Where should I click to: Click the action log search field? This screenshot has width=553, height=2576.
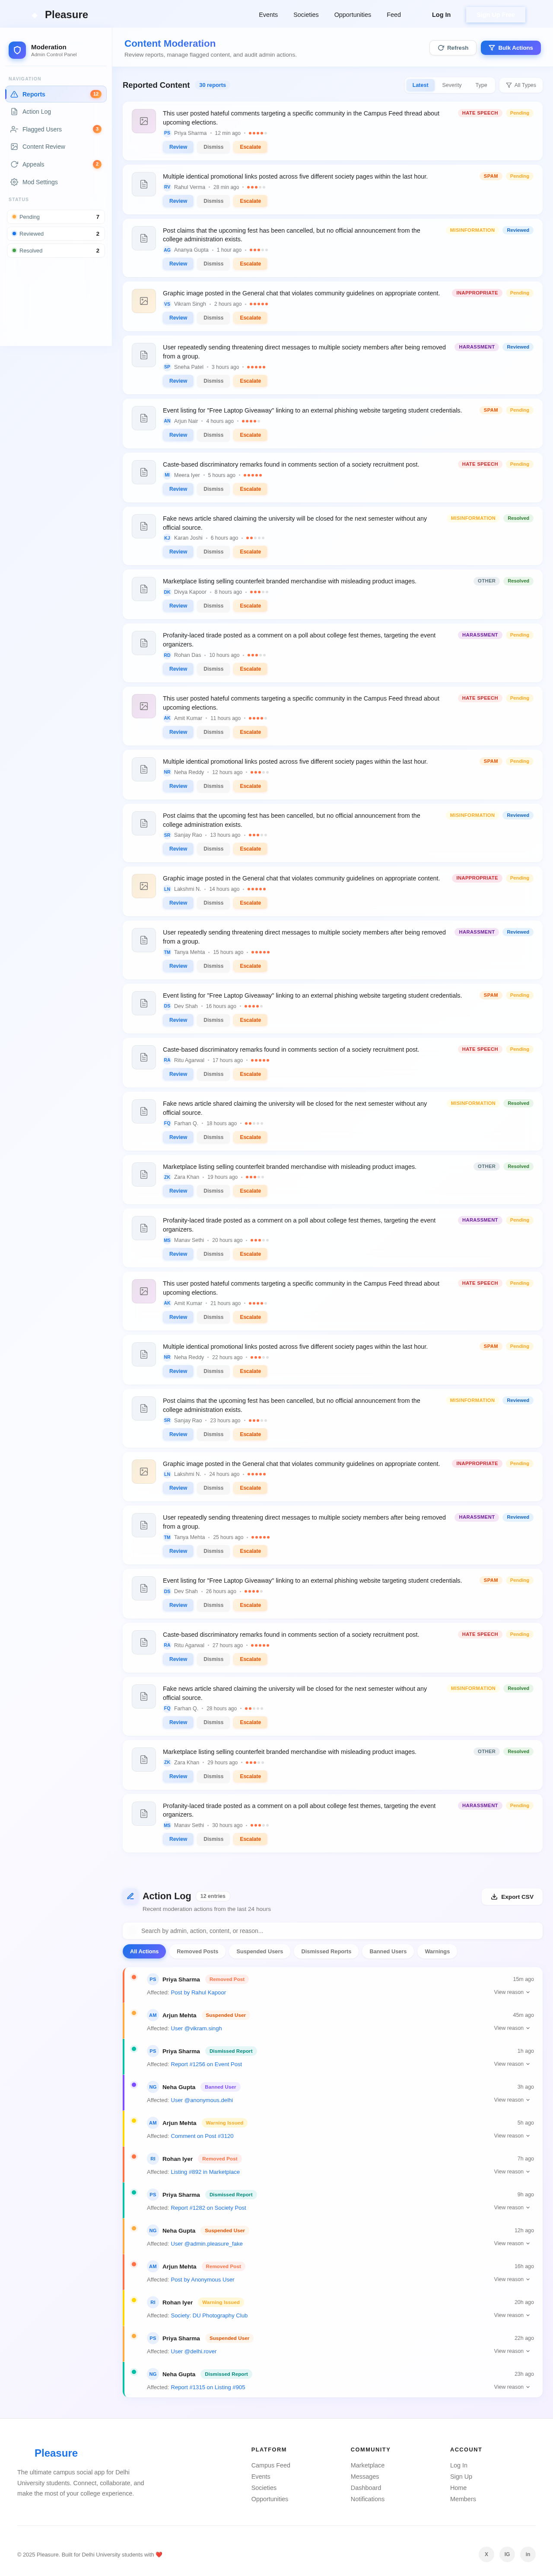(332, 1931)
